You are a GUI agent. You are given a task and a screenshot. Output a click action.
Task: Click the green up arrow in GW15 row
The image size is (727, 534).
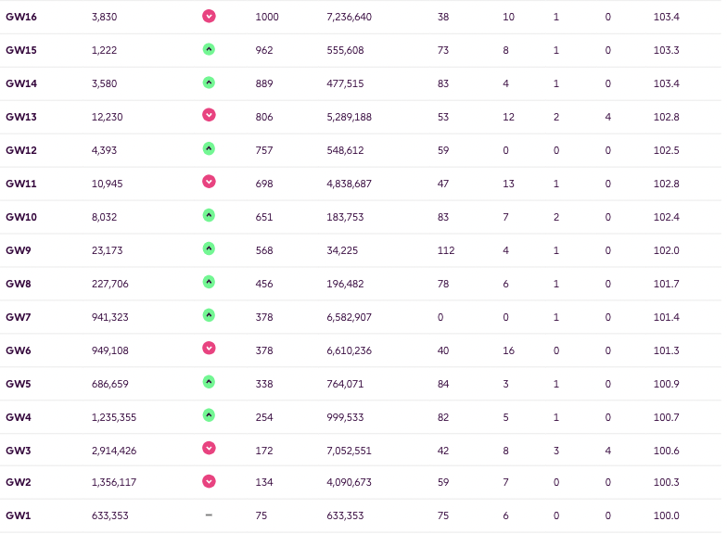pyautogui.click(x=209, y=49)
